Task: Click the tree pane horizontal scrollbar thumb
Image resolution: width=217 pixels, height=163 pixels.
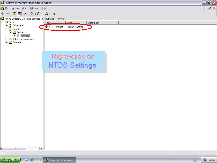Action: pos(15,149)
